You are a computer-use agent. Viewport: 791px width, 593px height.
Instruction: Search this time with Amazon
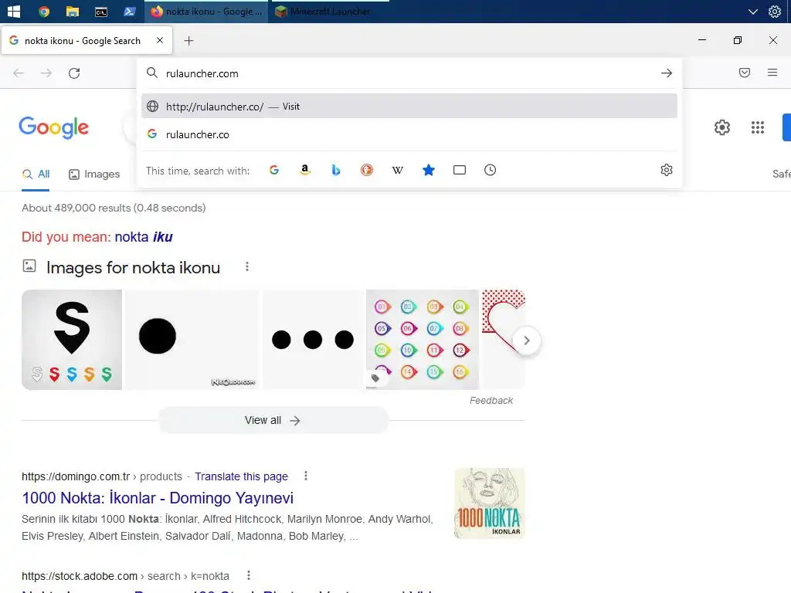click(304, 170)
